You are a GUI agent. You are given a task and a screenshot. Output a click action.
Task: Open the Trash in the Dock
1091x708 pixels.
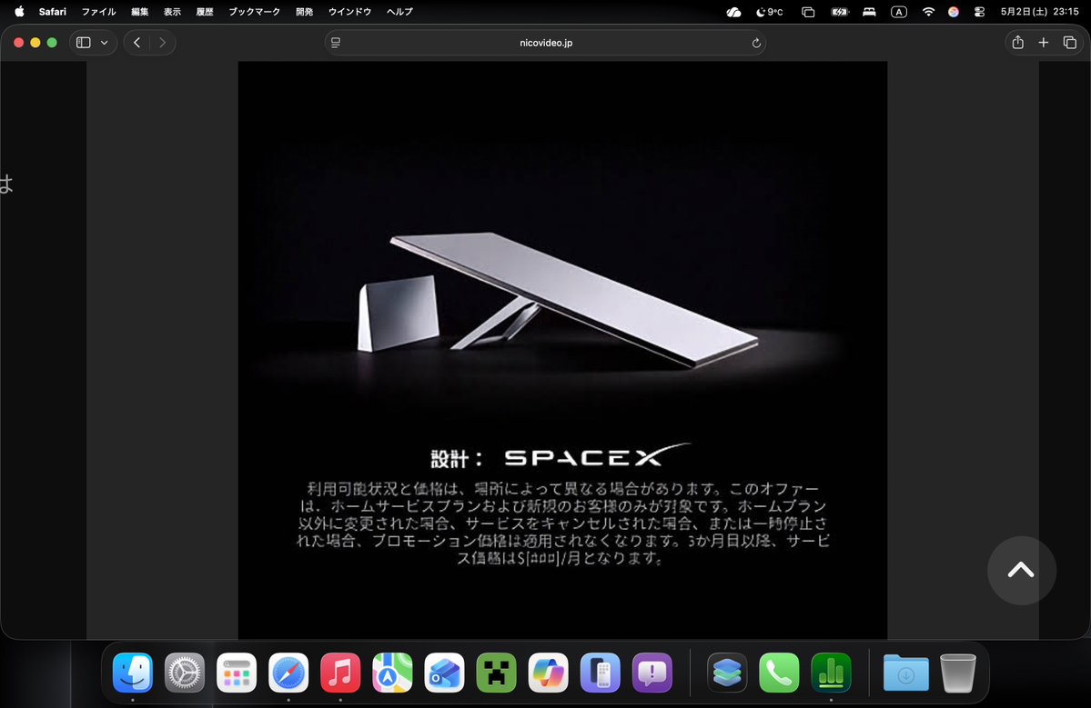pyautogui.click(x=958, y=673)
